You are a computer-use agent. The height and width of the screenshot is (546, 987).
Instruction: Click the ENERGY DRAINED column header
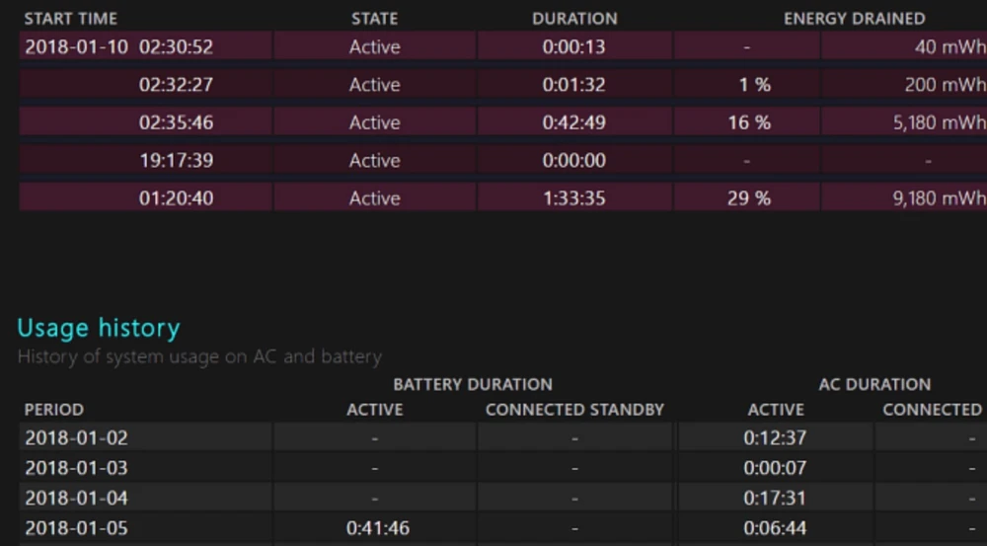coord(854,19)
